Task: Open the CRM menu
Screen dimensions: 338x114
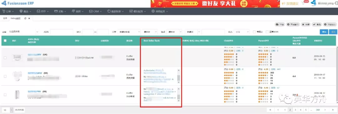Action: coord(95,11)
